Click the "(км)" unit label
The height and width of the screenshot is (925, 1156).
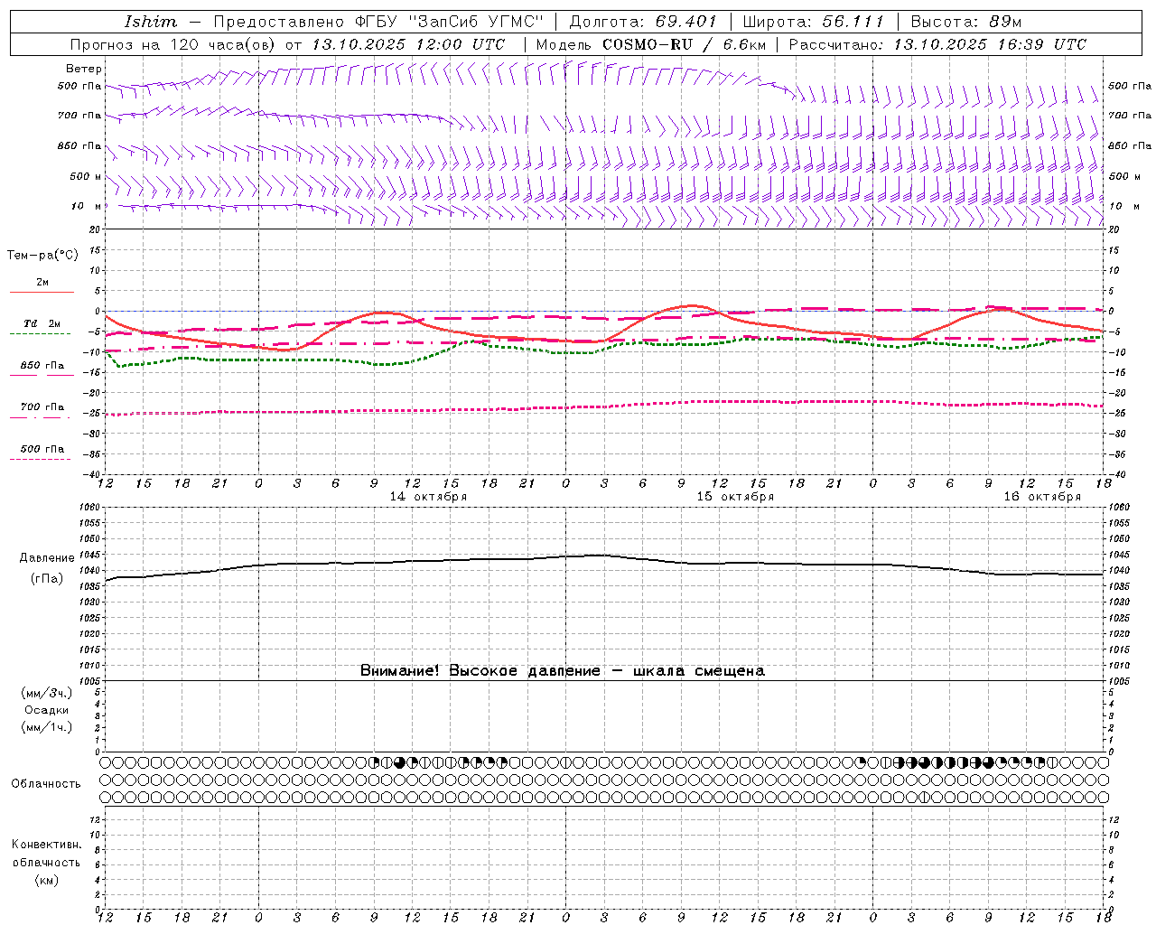[47, 880]
